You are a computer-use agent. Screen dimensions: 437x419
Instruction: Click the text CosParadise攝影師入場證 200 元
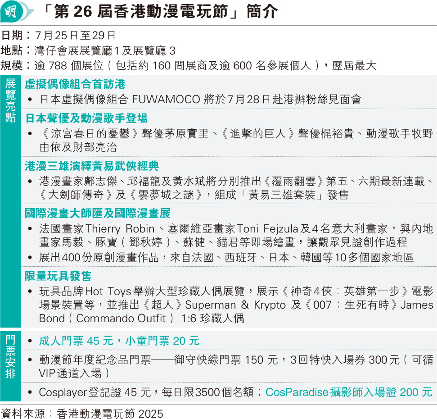349,392
